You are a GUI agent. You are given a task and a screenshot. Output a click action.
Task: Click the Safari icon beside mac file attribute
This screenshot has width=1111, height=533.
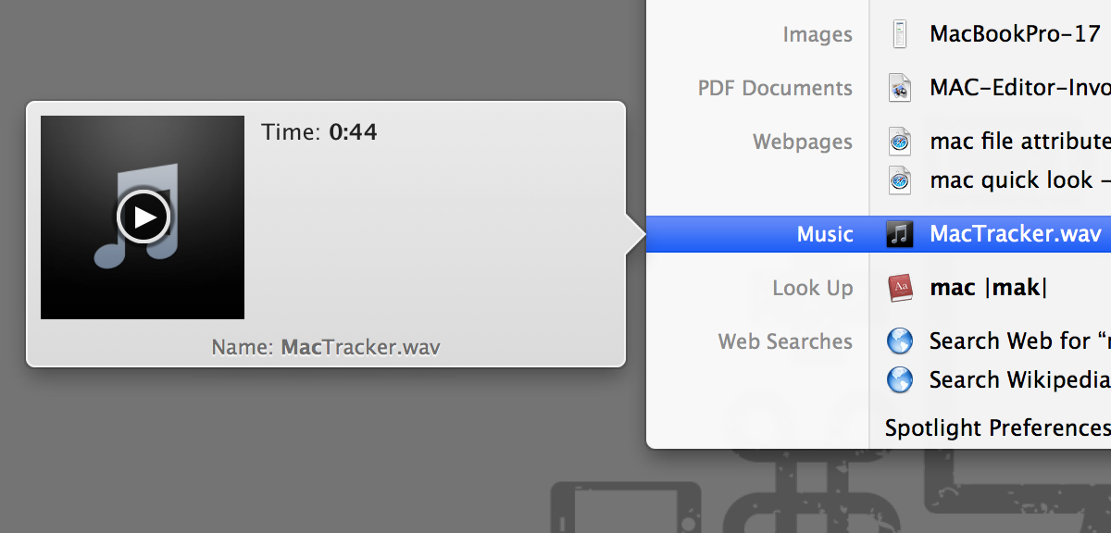pos(900,142)
